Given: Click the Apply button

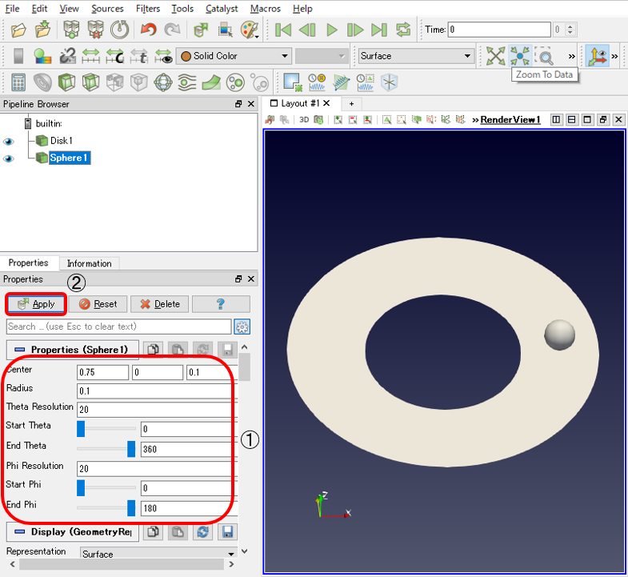Looking at the screenshot, I should pyautogui.click(x=36, y=304).
